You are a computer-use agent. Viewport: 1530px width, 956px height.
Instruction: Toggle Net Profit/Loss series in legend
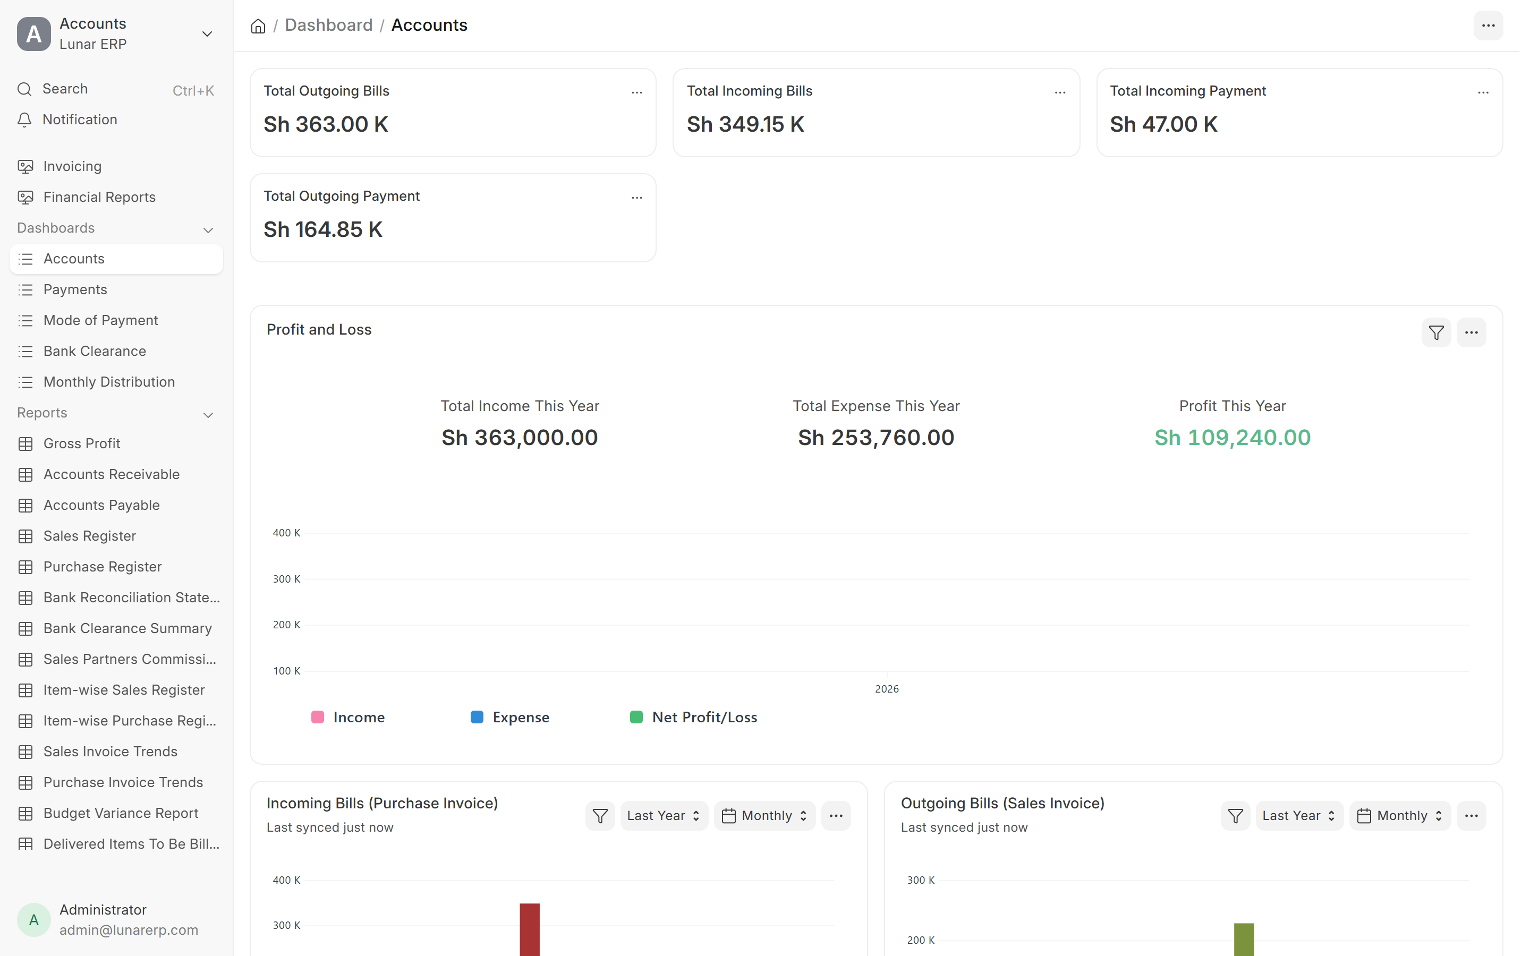693,717
